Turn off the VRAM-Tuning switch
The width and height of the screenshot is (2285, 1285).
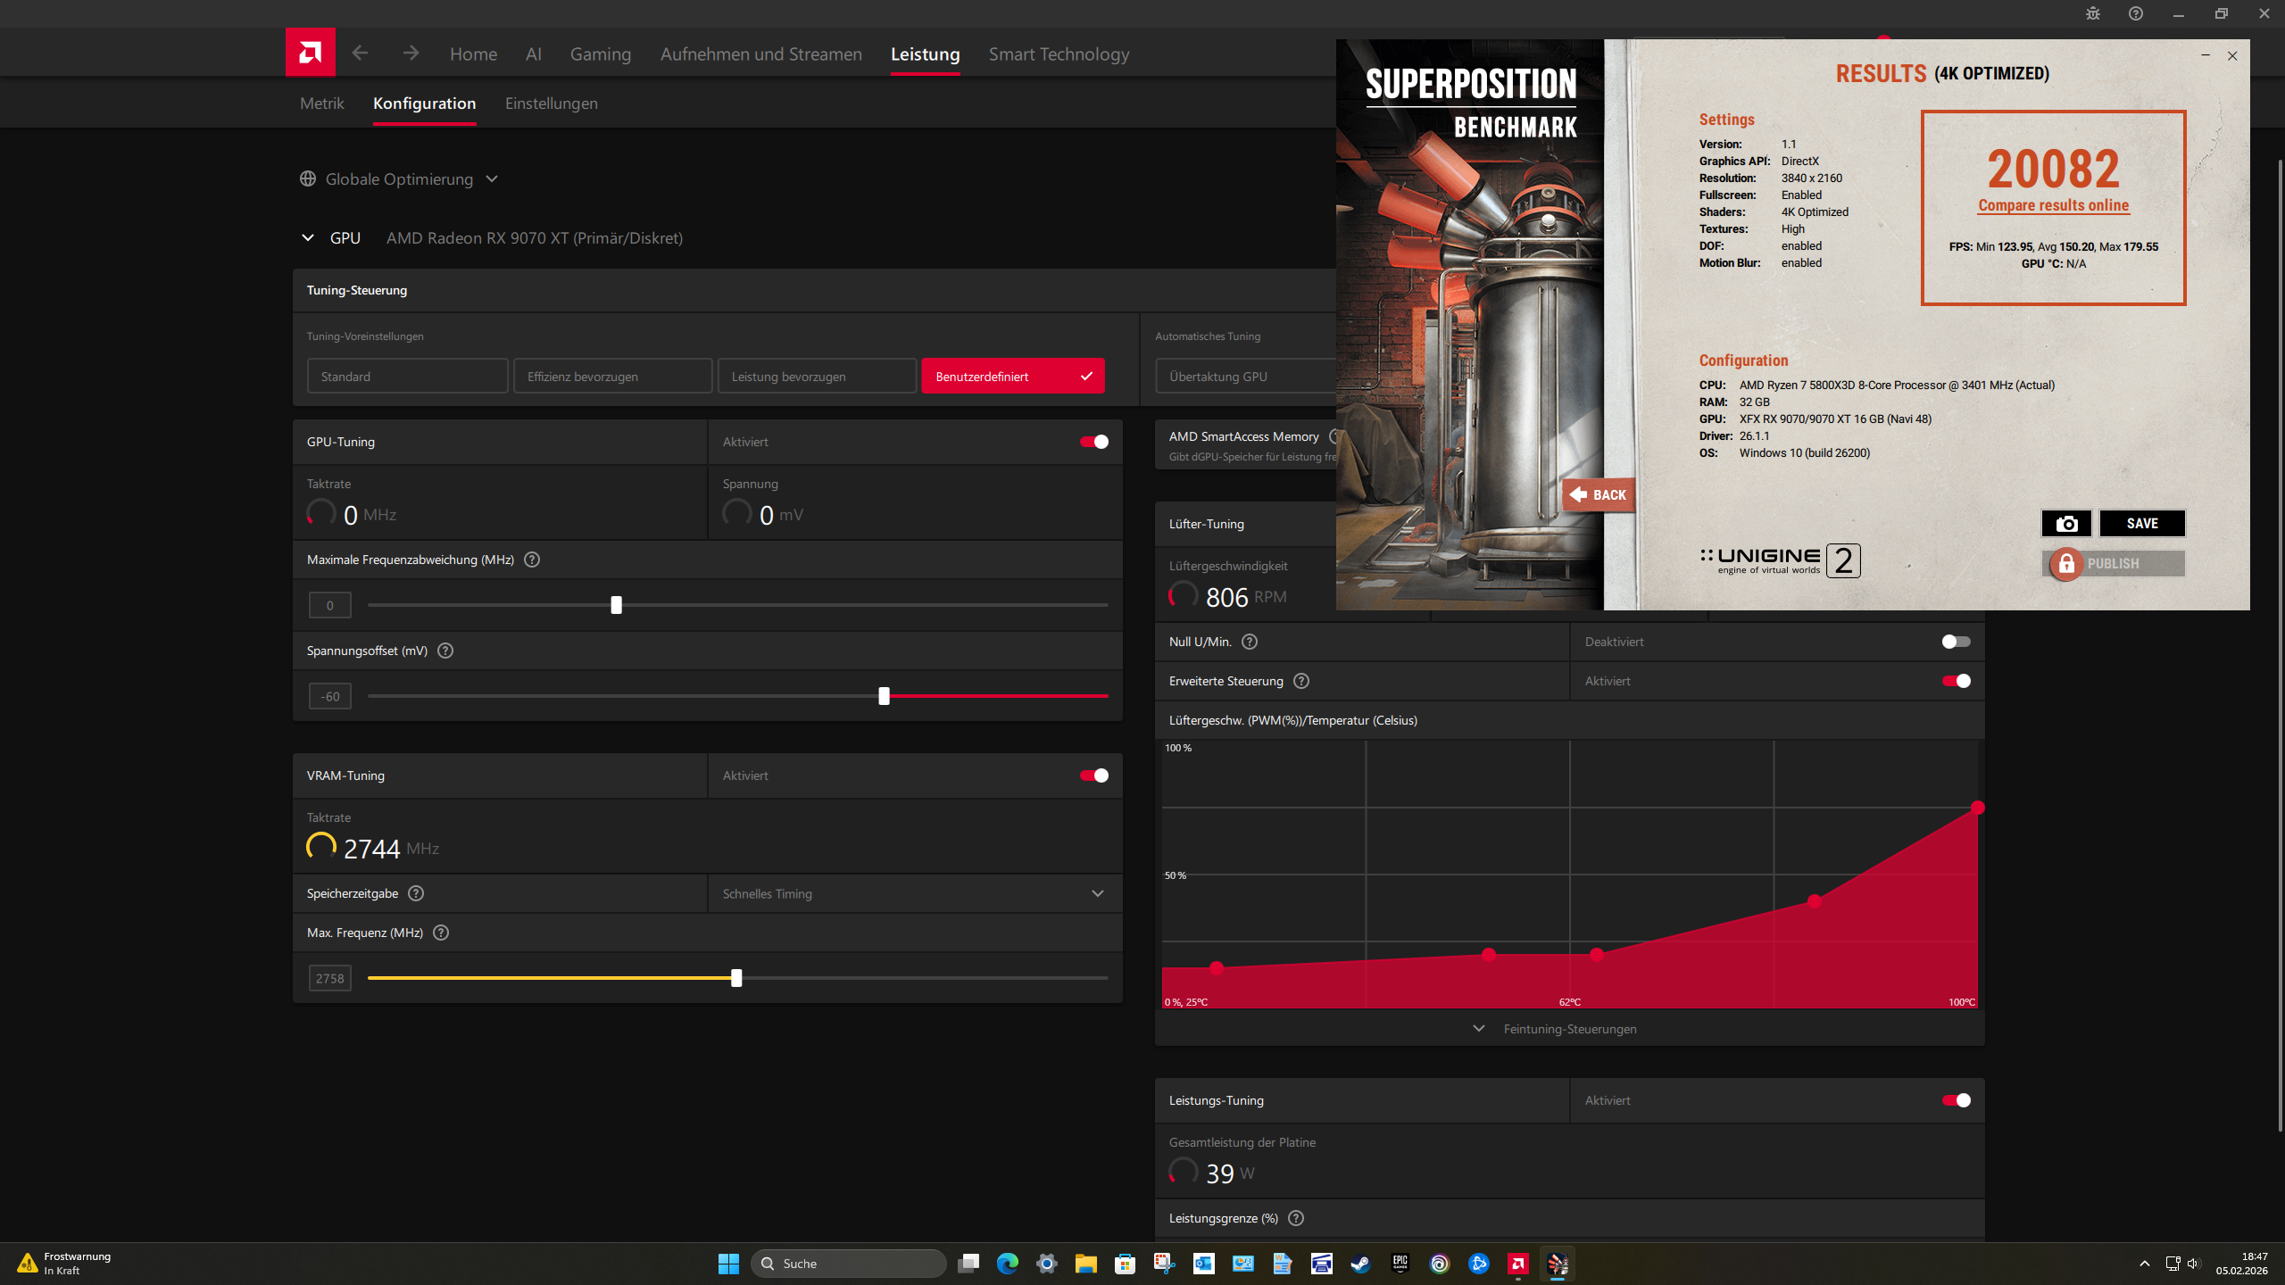(1093, 775)
